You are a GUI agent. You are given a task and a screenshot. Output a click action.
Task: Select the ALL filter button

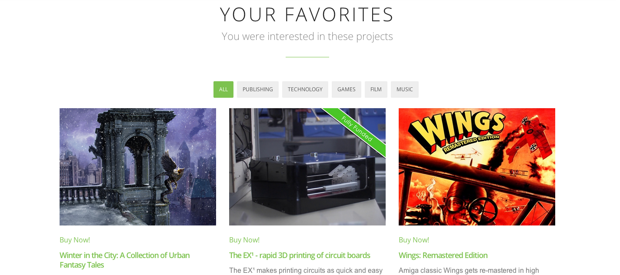[x=223, y=89]
